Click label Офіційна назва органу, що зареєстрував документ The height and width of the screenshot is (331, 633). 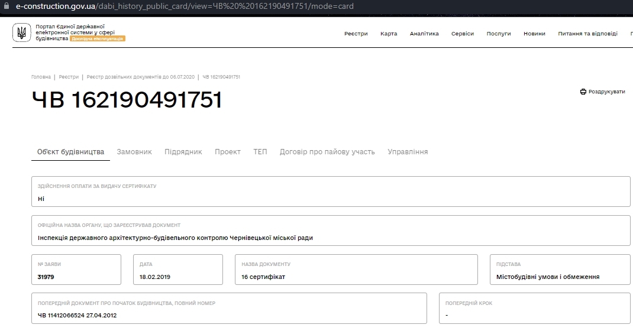coord(109,225)
